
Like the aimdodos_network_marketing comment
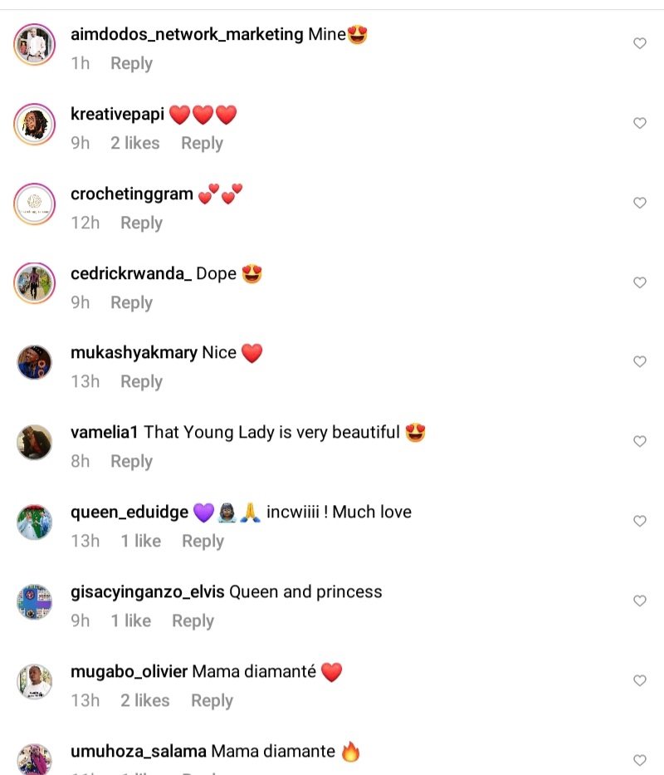pos(640,43)
